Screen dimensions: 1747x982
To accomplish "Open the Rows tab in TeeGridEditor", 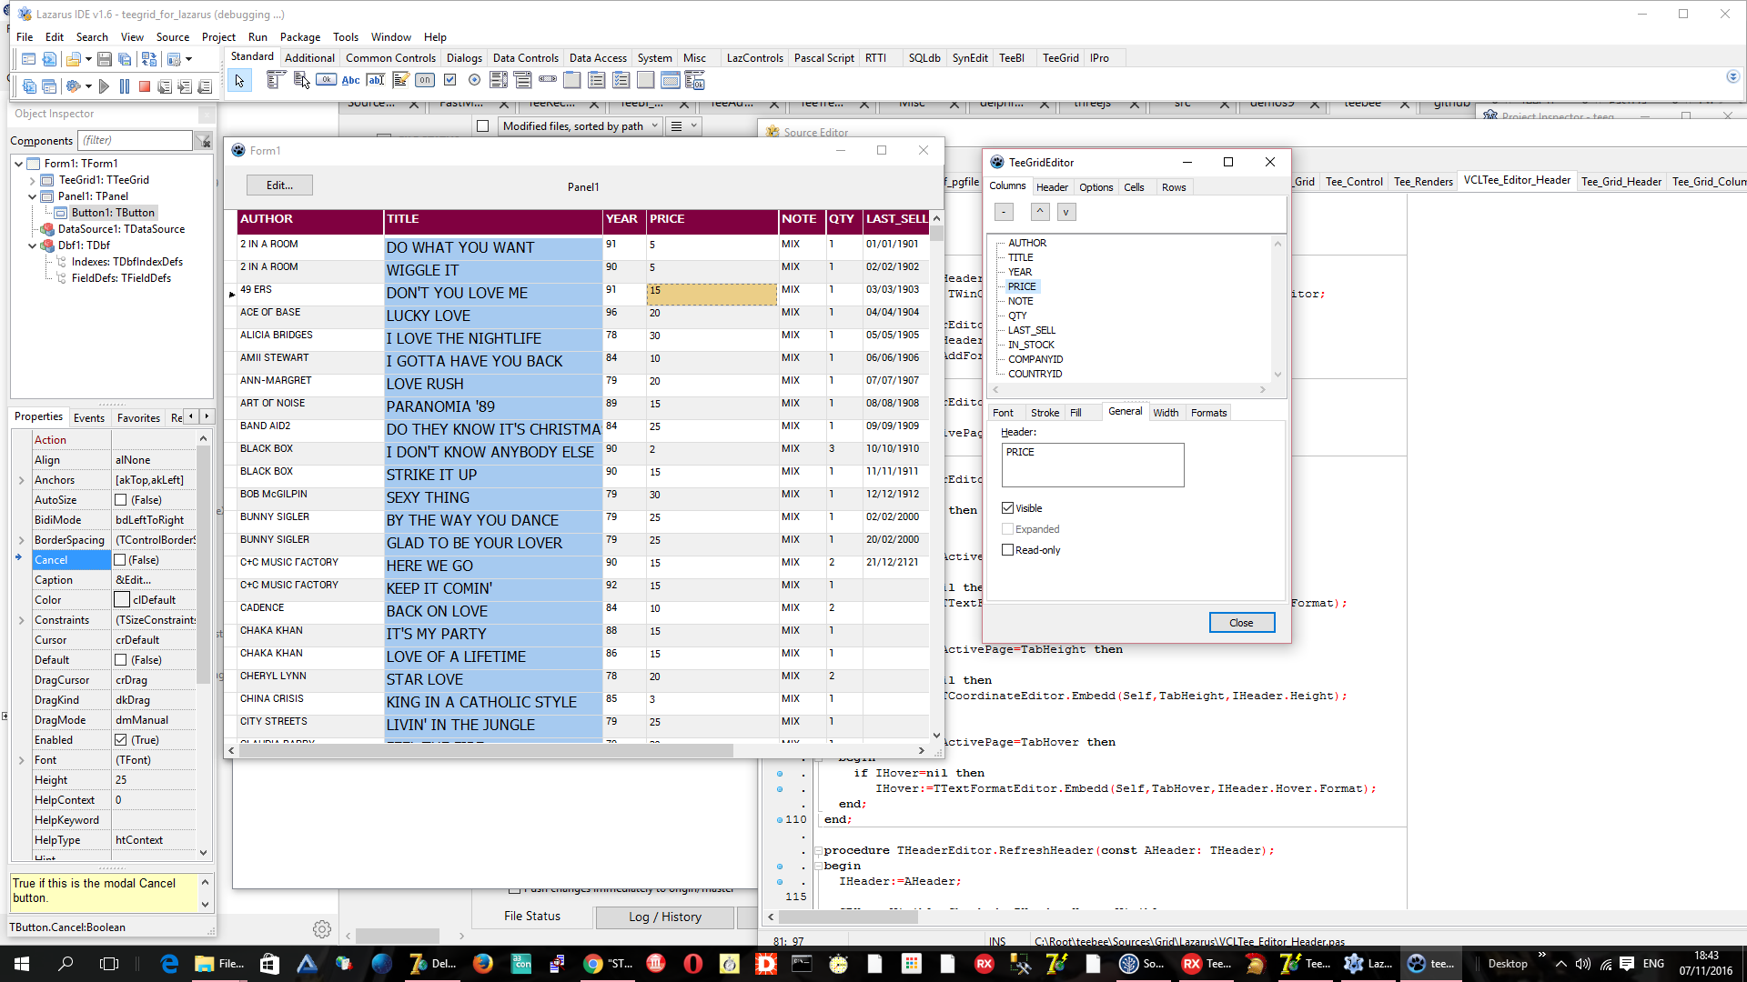I will click(1174, 187).
